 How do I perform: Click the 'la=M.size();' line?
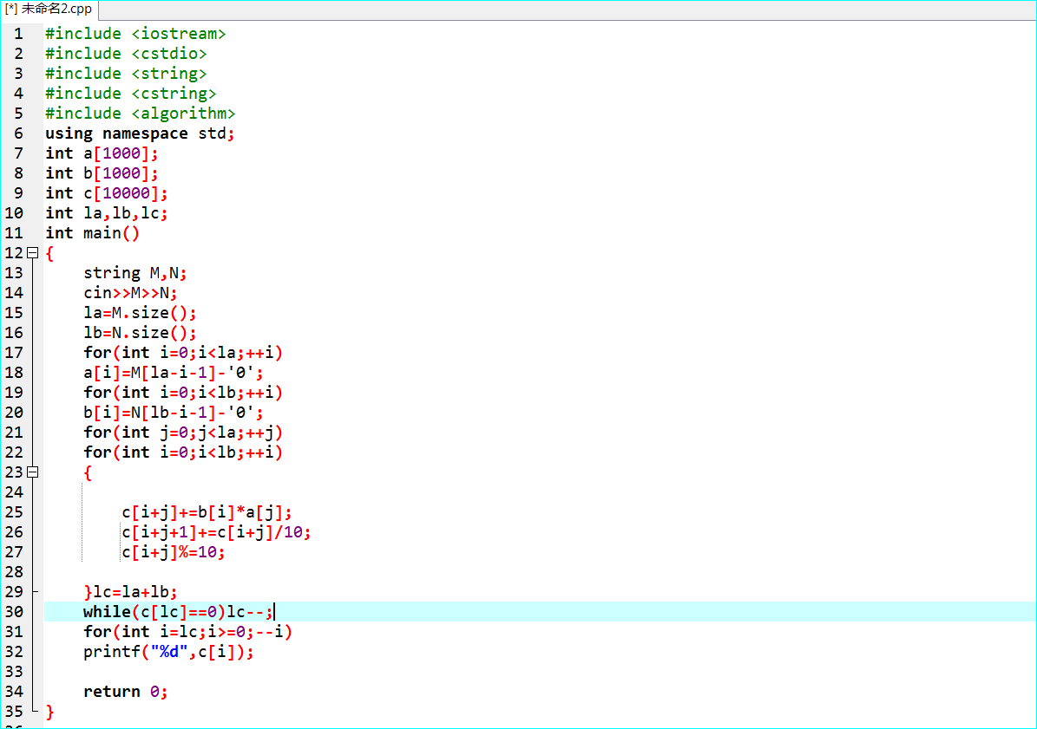point(140,312)
